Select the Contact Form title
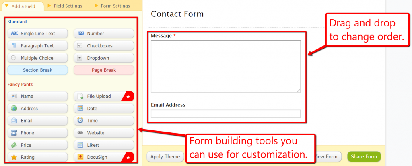Screen dimensions: 412x166 (177, 14)
